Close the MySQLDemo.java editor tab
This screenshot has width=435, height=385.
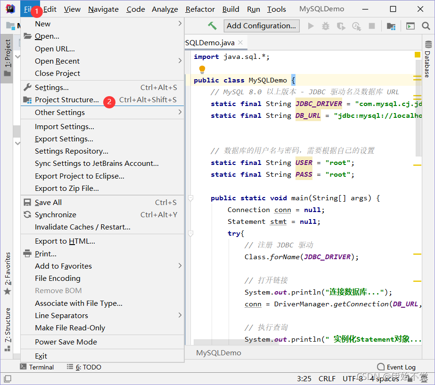point(240,42)
